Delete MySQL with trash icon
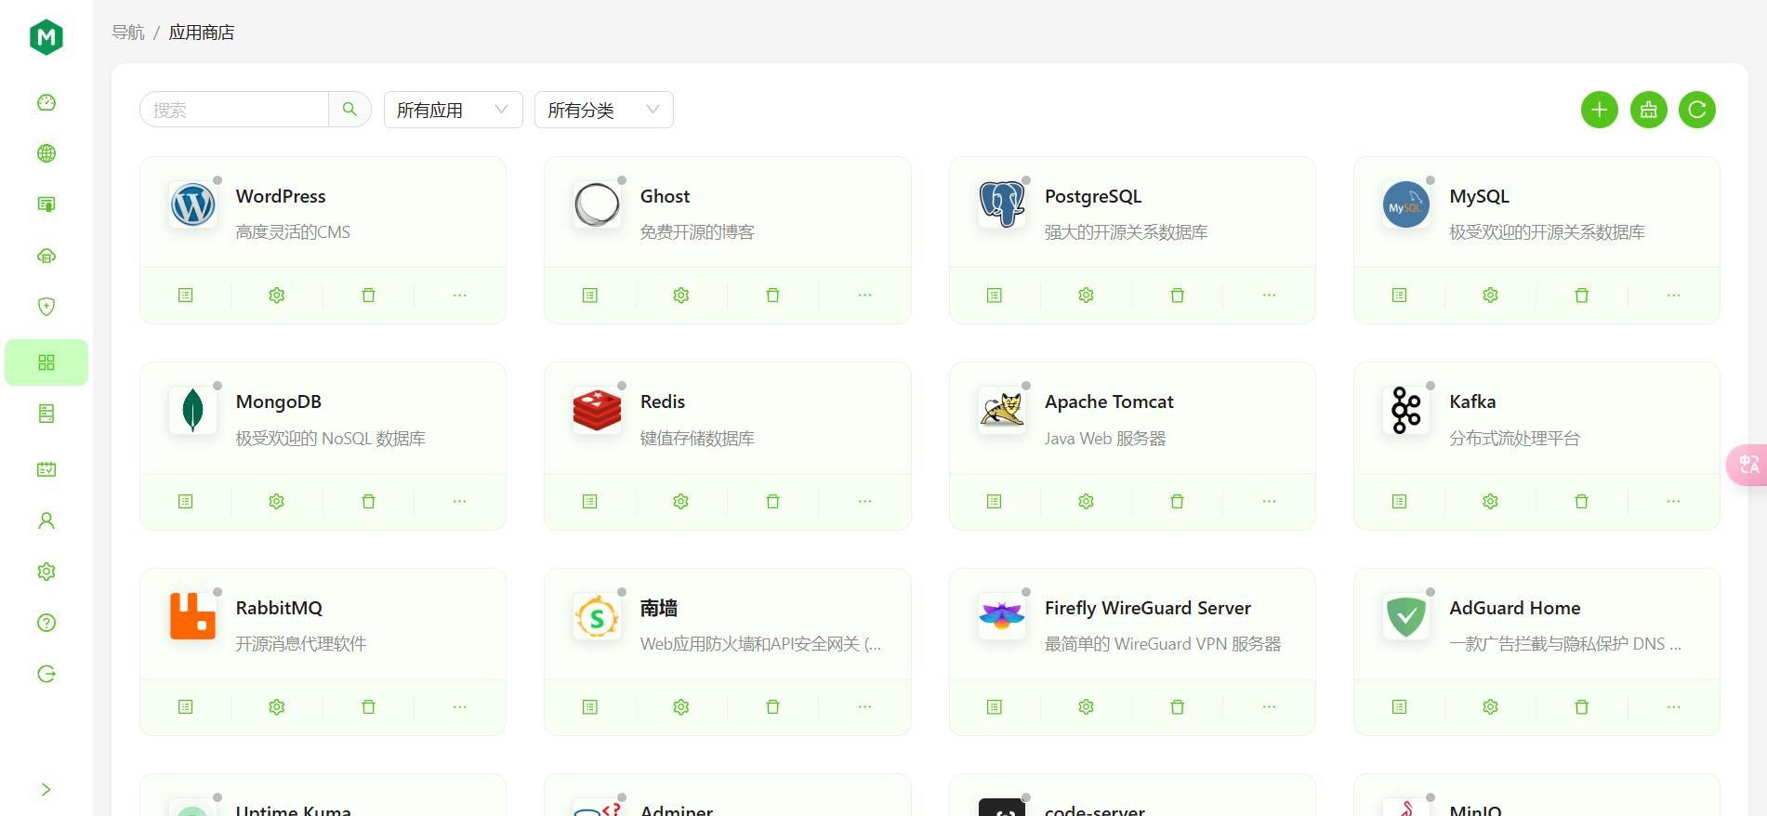Image resolution: width=1767 pixels, height=816 pixels. tap(1582, 296)
